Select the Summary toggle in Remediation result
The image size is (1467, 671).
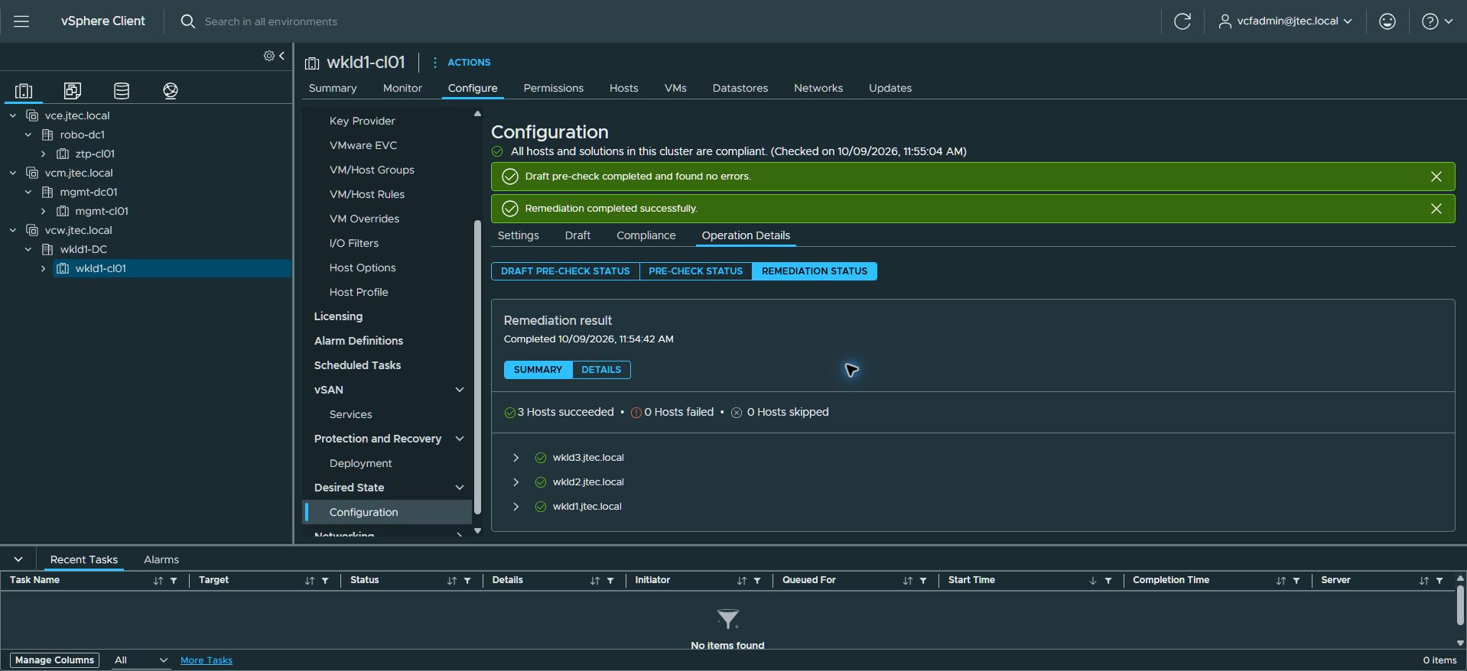point(538,370)
